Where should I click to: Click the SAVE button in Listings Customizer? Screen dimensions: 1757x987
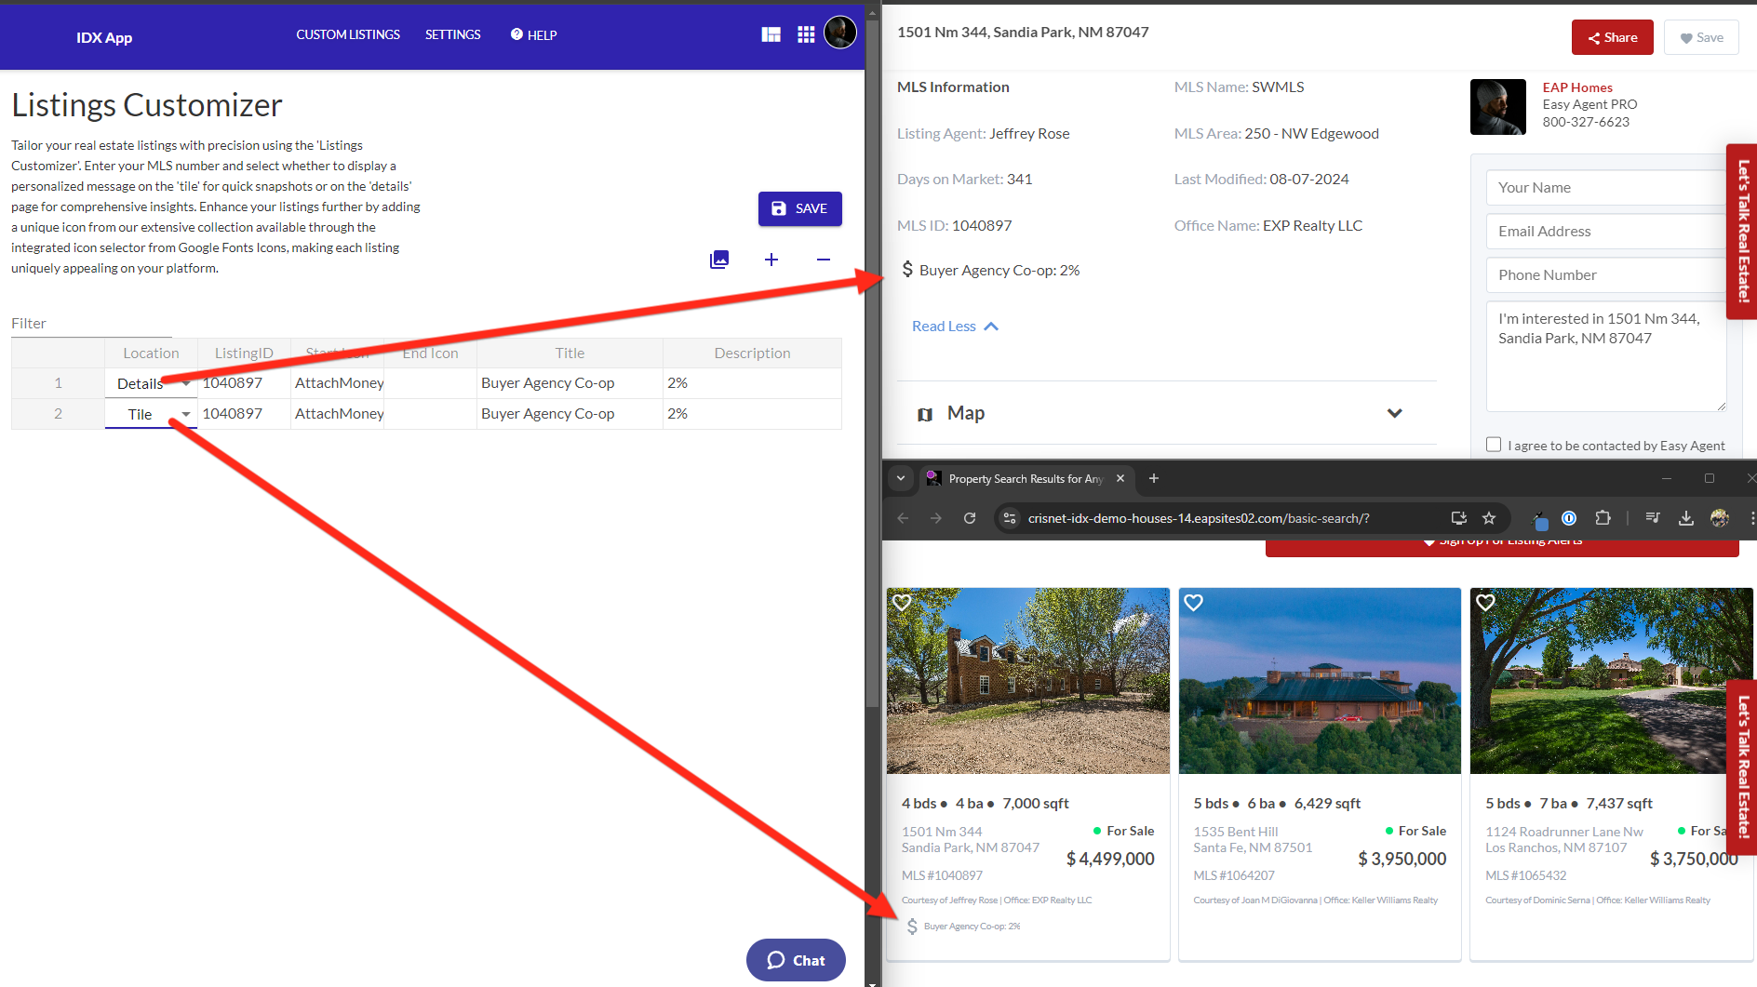pos(799,208)
